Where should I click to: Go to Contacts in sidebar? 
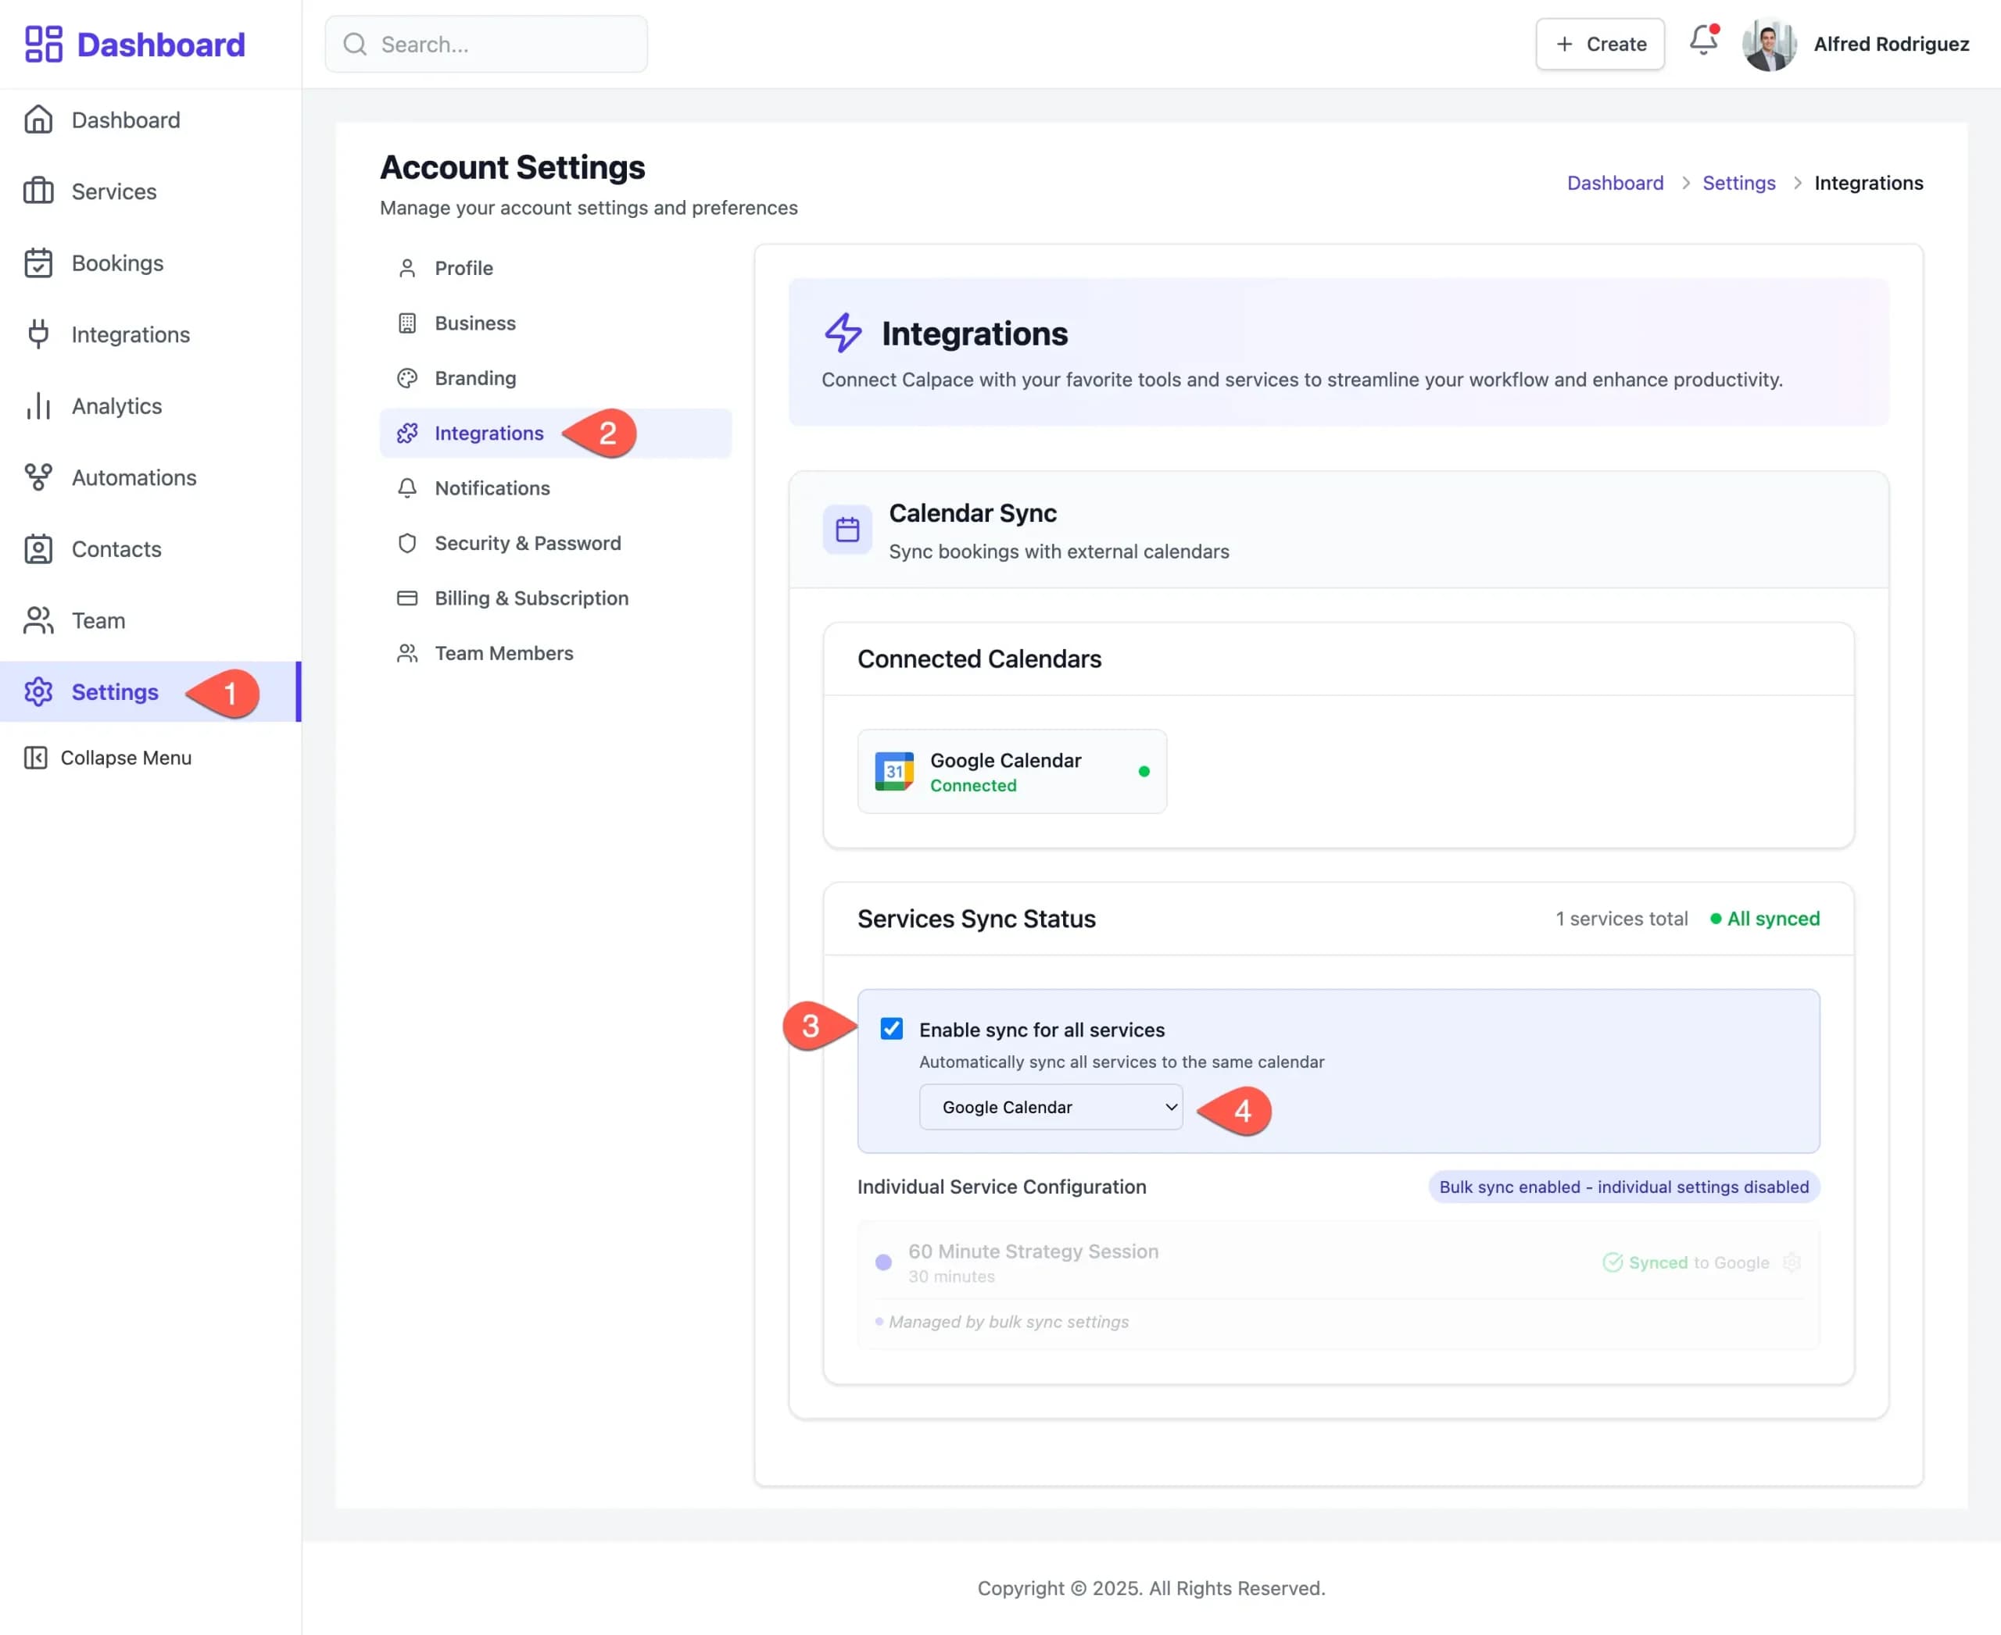click(x=116, y=549)
